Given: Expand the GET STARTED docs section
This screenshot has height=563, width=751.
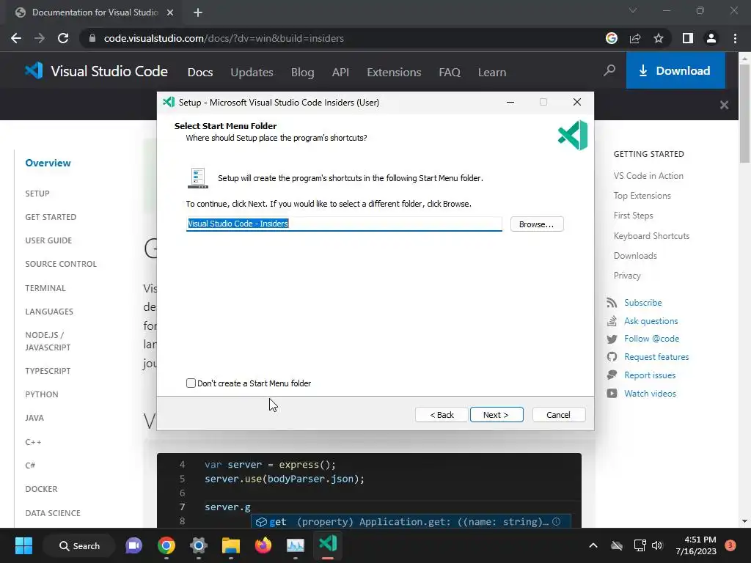Looking at the screenshot, I should tap(51, 217).
